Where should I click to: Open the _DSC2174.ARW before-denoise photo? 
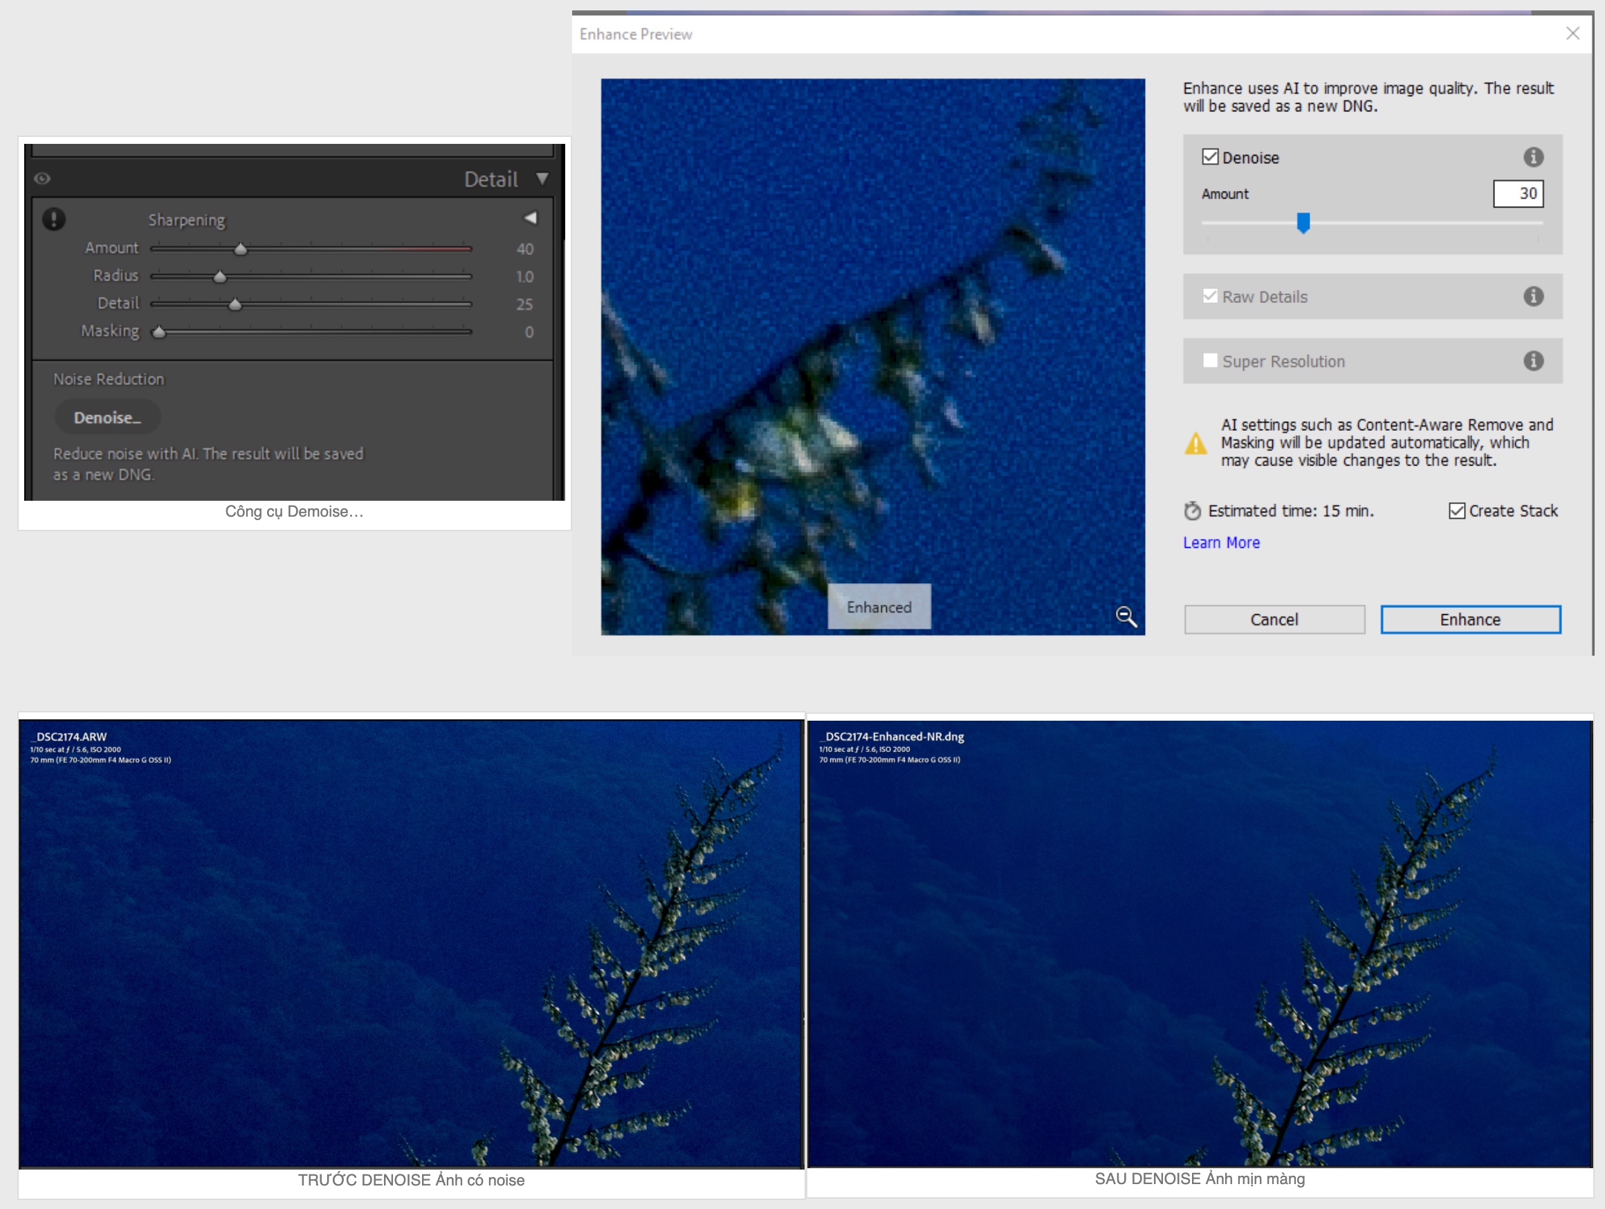click(x=412, y=943)
